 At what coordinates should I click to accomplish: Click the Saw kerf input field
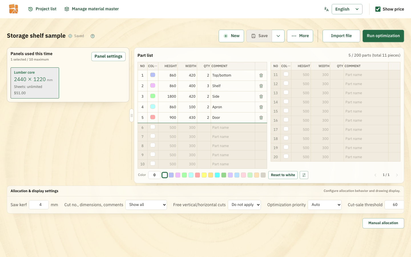tap(39, 205)
